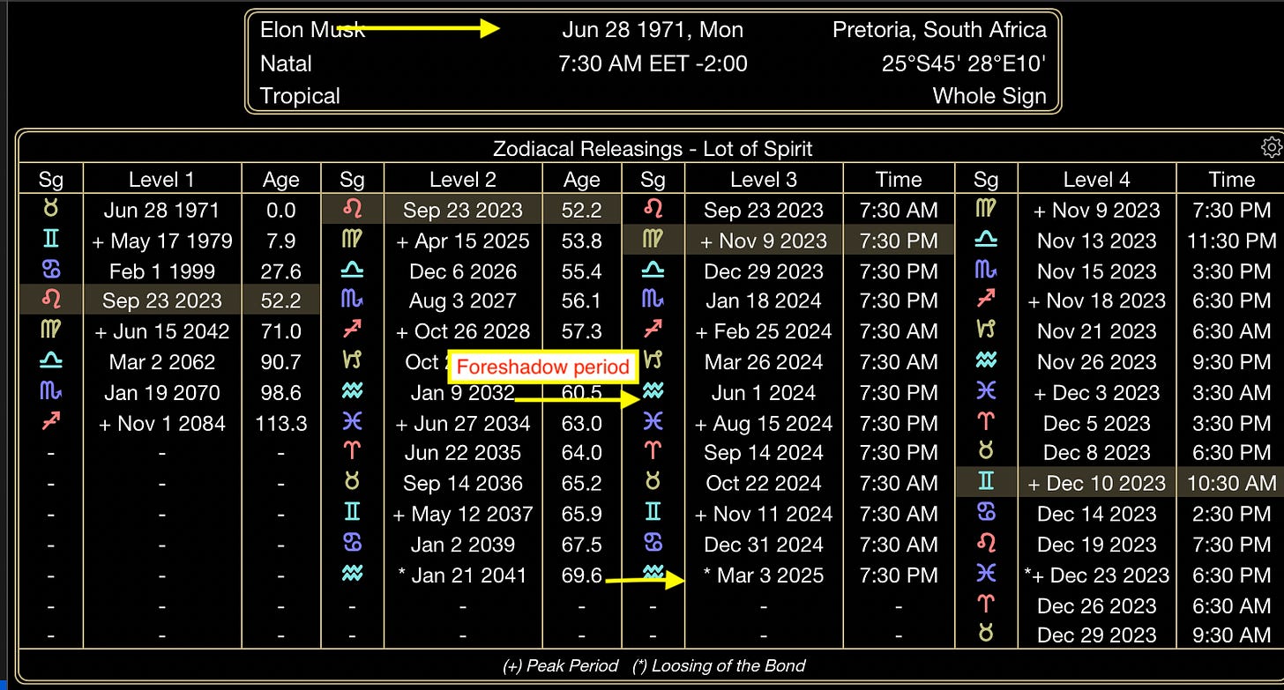This screenshot has width=1284, height=690.
Task: Click Virgo glyph beside + Jun 15 2042
Action: [x=50, y=331]
